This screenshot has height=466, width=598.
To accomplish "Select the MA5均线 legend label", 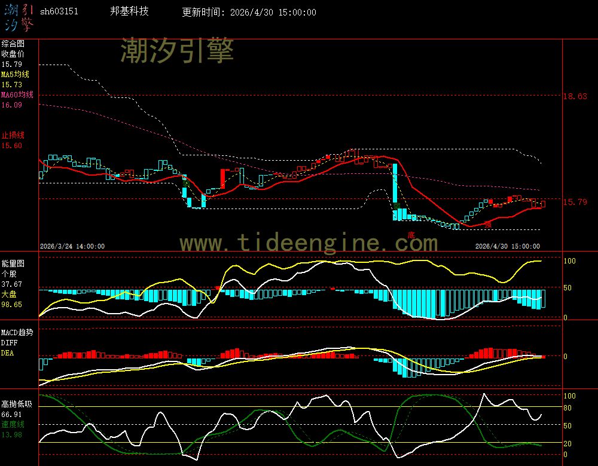I will coord(16,74).
